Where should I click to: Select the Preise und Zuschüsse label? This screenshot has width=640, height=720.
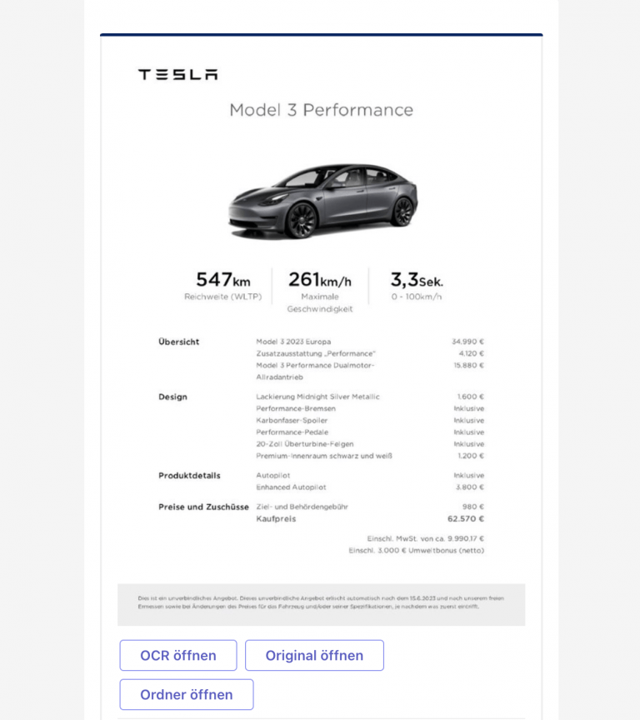[x=203, y=507]
